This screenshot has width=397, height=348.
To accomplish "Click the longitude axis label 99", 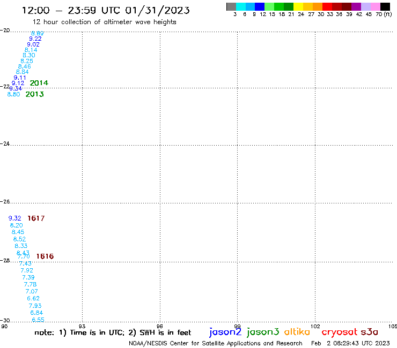I will tap(237, 326).
